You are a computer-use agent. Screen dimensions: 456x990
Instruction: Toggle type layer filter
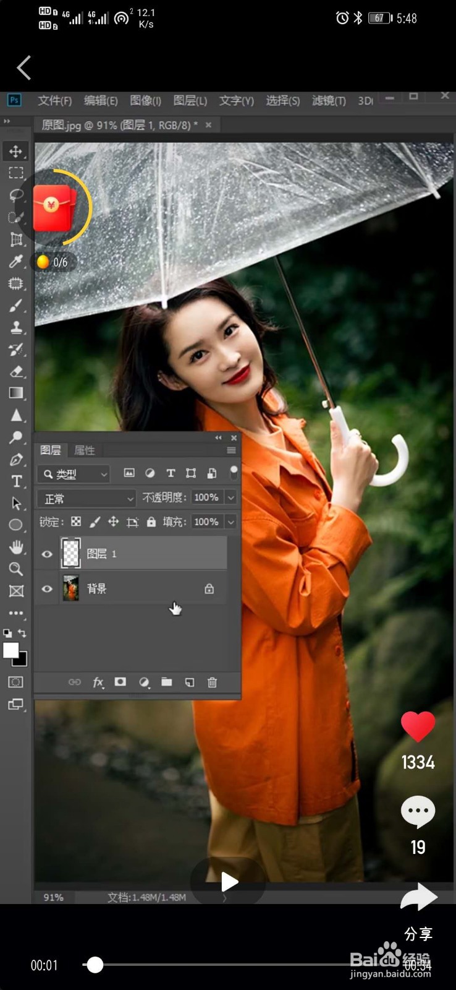[171, 473]
